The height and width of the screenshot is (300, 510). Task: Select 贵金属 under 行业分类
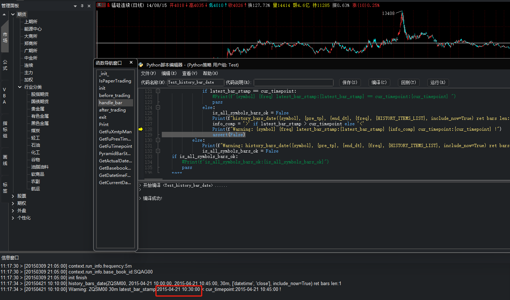tap(38, 109)
